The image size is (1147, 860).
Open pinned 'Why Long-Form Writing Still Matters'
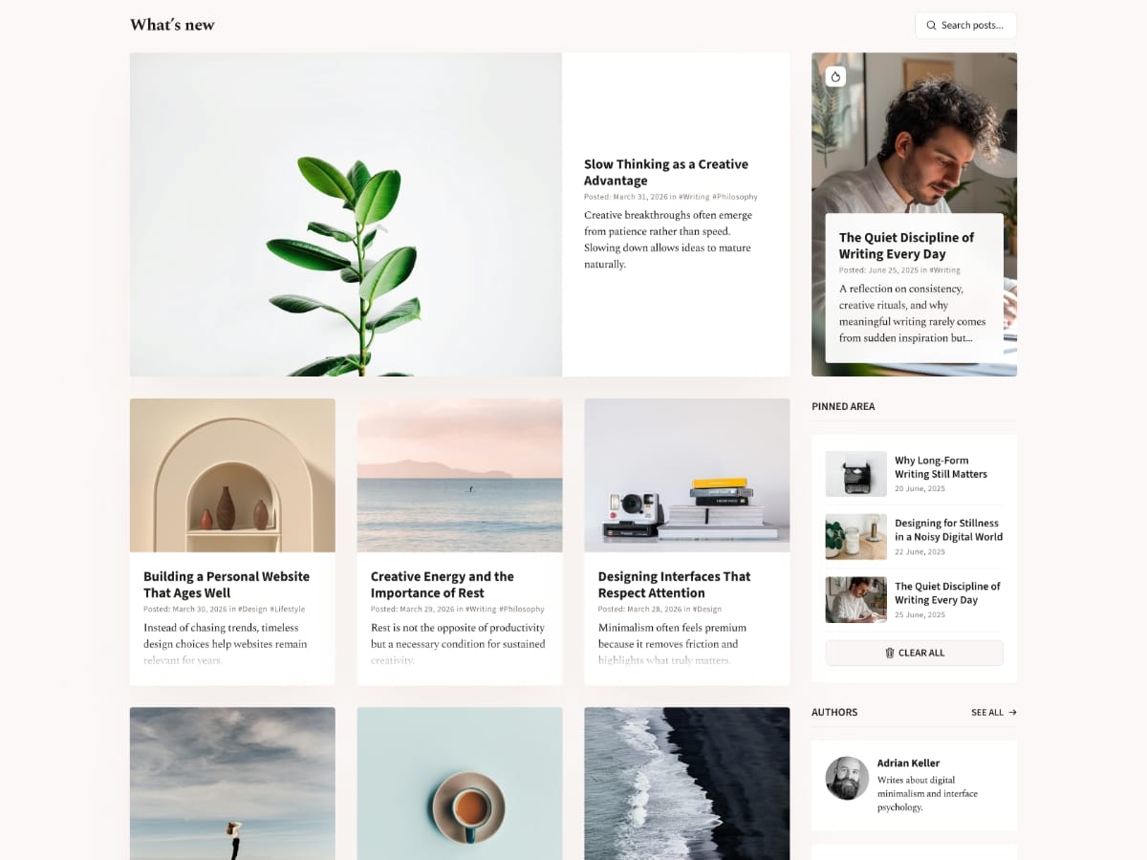pos(941,467)
